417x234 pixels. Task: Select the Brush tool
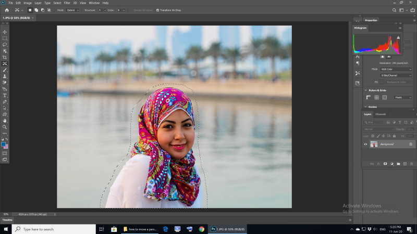tap(5, 70)
